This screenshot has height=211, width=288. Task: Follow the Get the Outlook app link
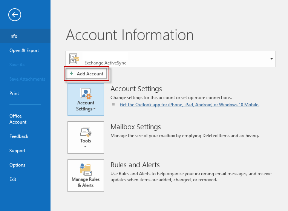pyautogui.click(x=189, y=105)
